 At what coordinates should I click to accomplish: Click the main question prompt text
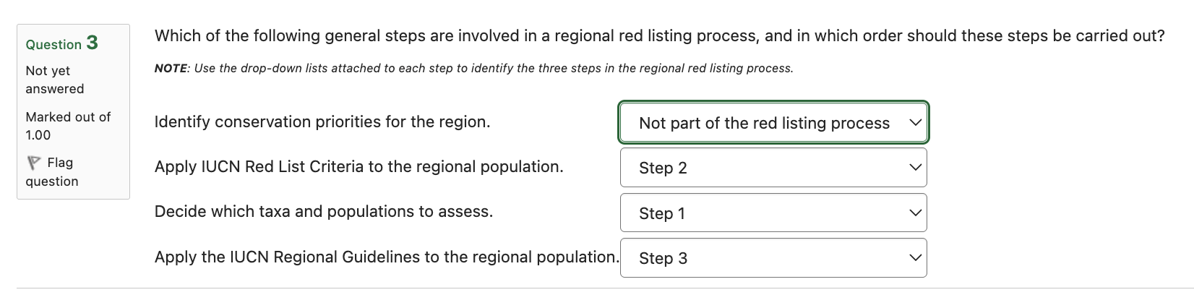(x=659, y=35)
